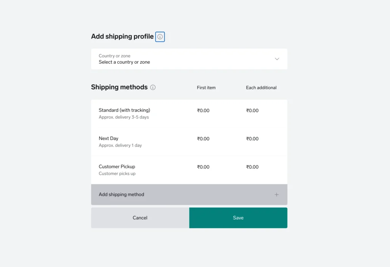Click the info icon beside Add shipping profile
Image resolution: width=390 pixels, height=267 pixels.
[x=160, y=37]
